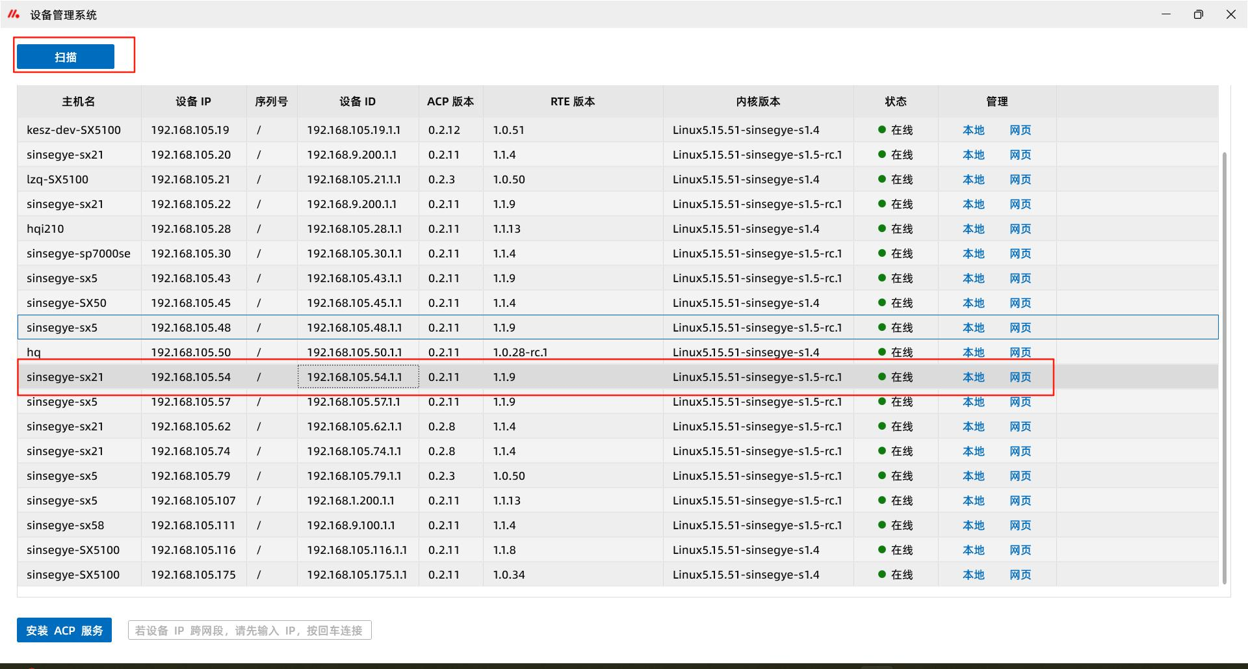Open 网页 for sinsegye-SX50

[1020, 303]
